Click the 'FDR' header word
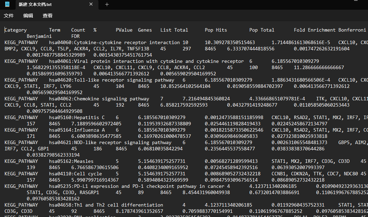The height and width of the screenshot is (217, 368). (x=75, y=36)
